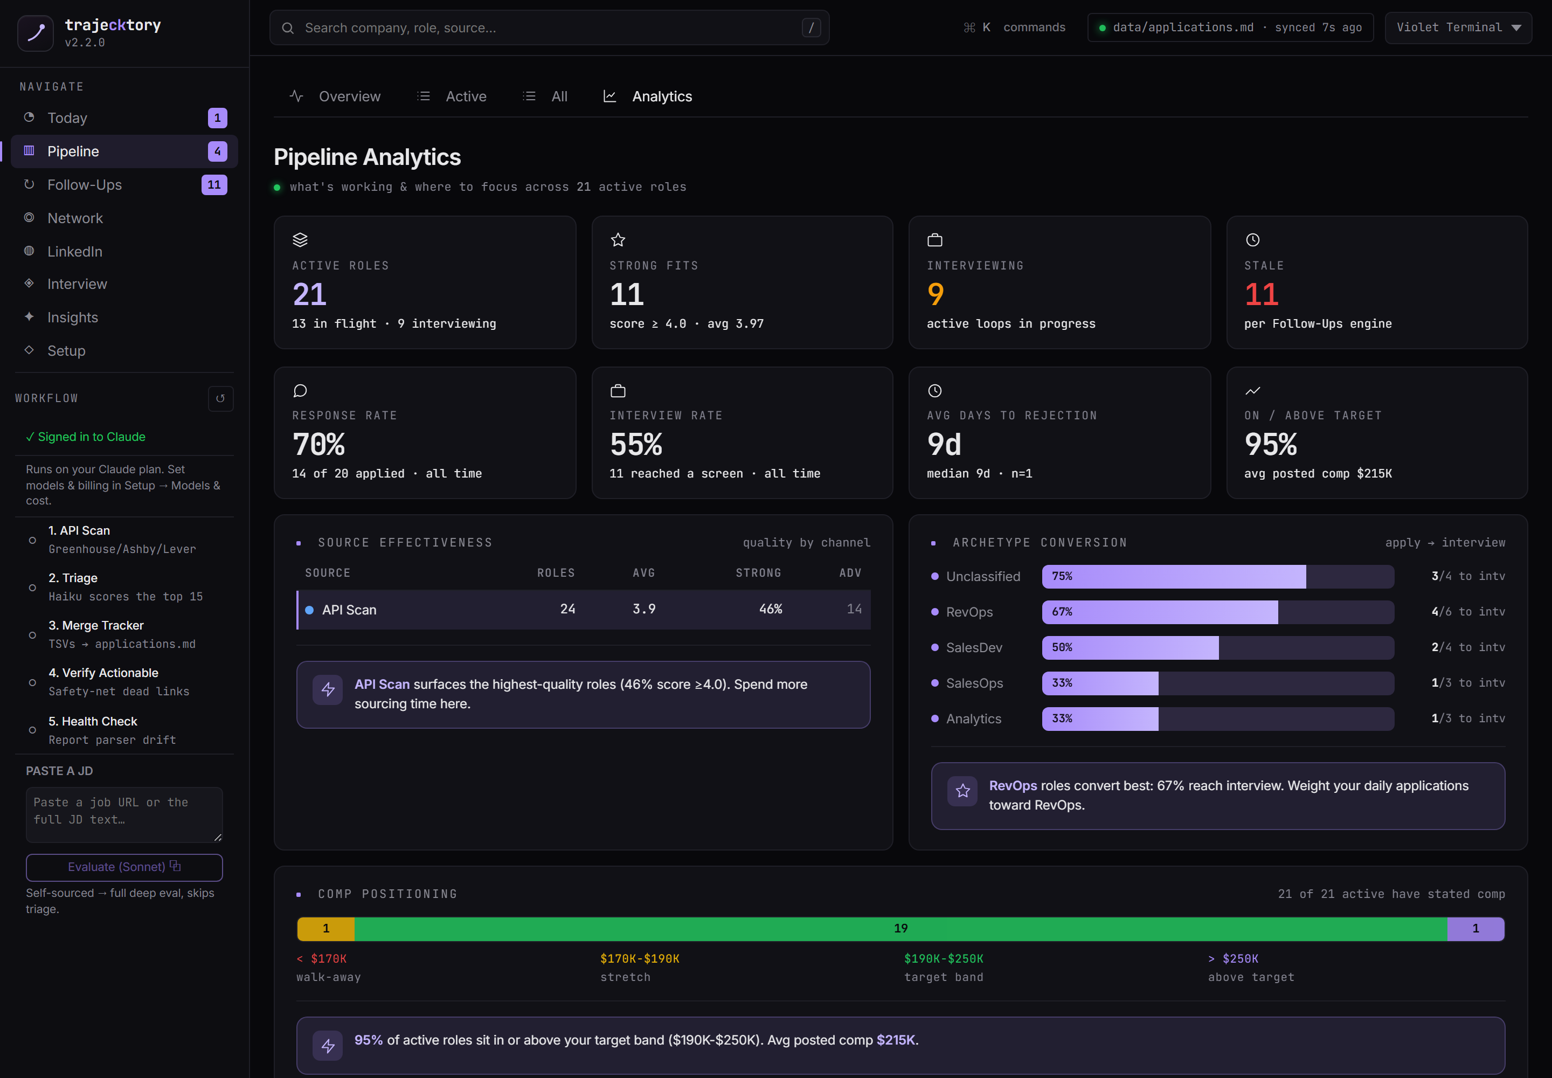Open the LinkedIn sidebar item
Screen dimensions: 1552x1078
[x=124, y=251]
